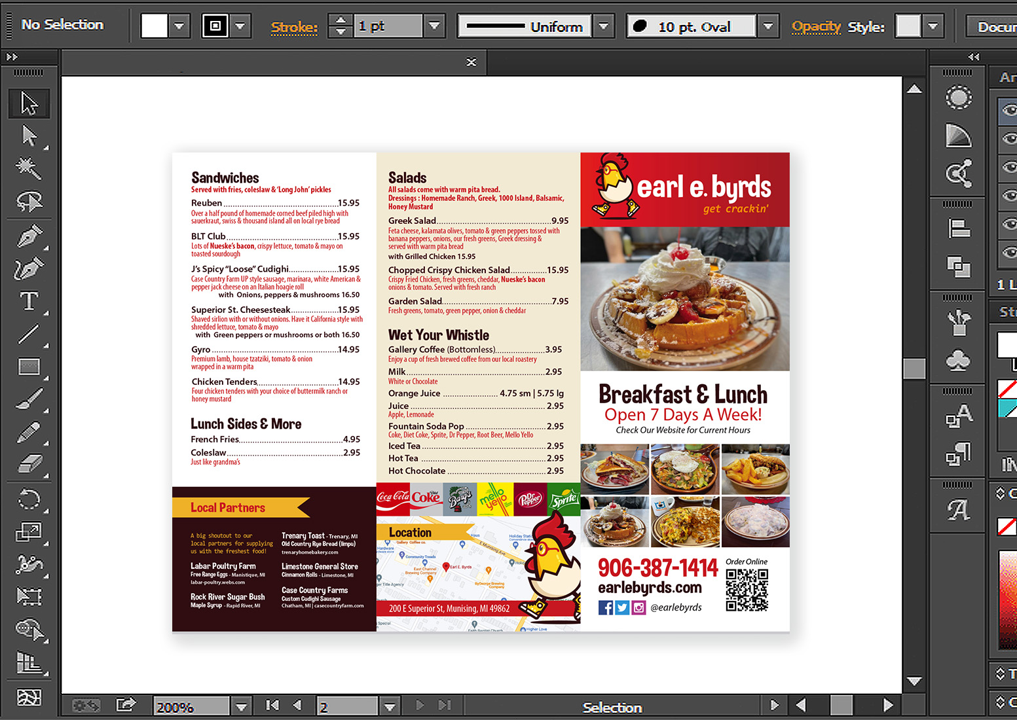
Task: Select the Line Segment tool
Action: click(29, 334)
